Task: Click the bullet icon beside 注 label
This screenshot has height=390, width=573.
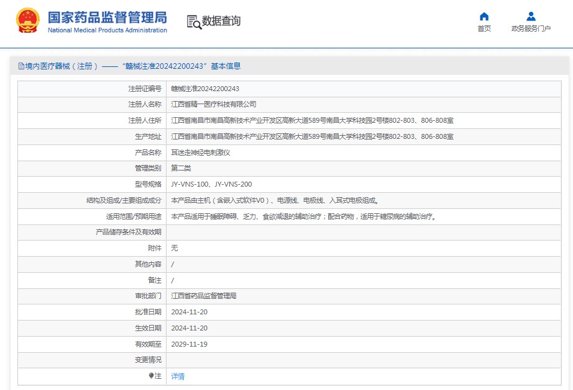Action: (151, 376)
